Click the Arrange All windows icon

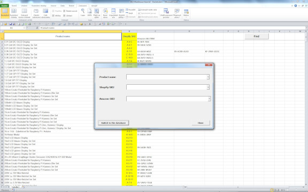pyautogui.click(x=113, y=13)
